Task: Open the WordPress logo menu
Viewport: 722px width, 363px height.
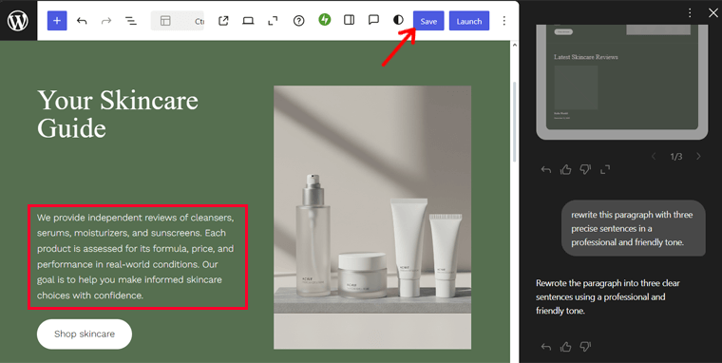Action: (18, 21)
